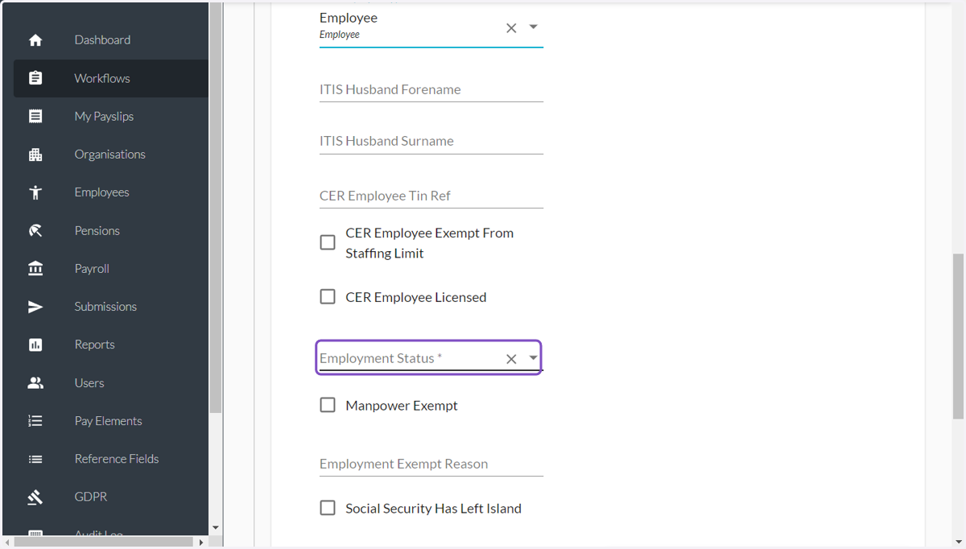Click the Users people icon

click(x=35, y=383)
